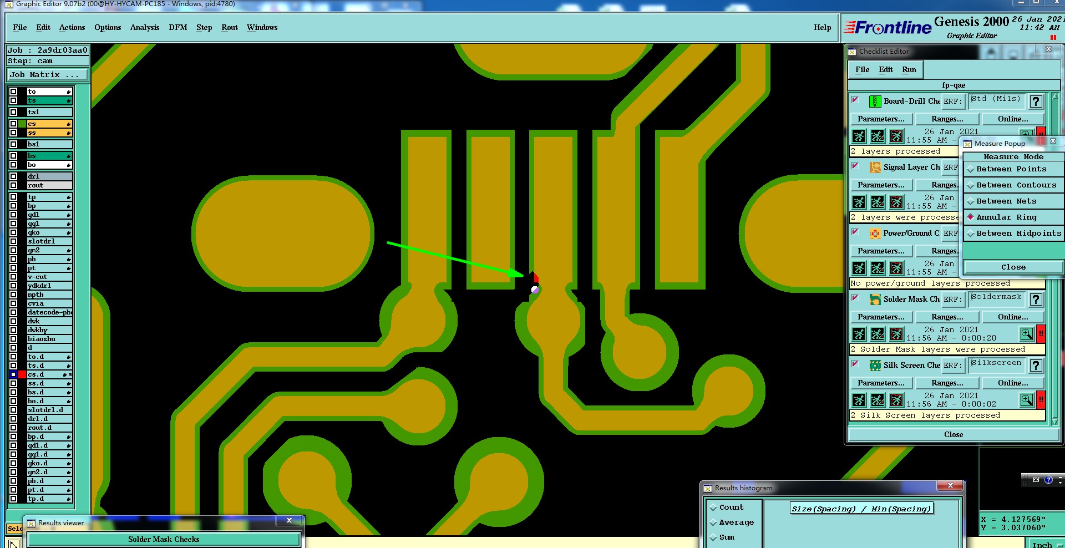Toggle the cs layer display box
The height and width of the screenshot is (548, 1065).
coord(13,124)
